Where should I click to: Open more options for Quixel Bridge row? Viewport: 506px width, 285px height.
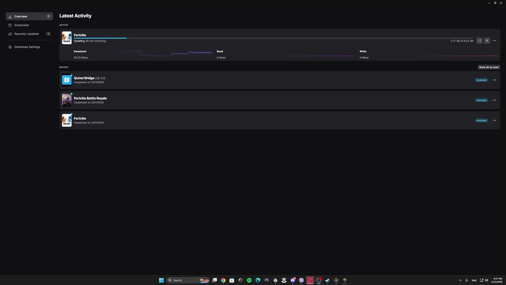coord(495,80)
